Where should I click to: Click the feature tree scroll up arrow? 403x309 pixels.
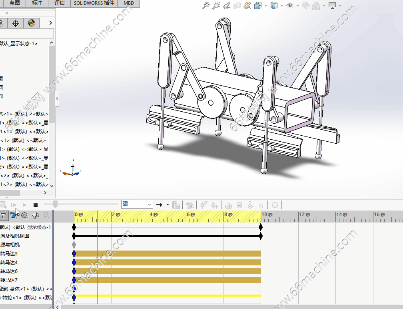52,43
